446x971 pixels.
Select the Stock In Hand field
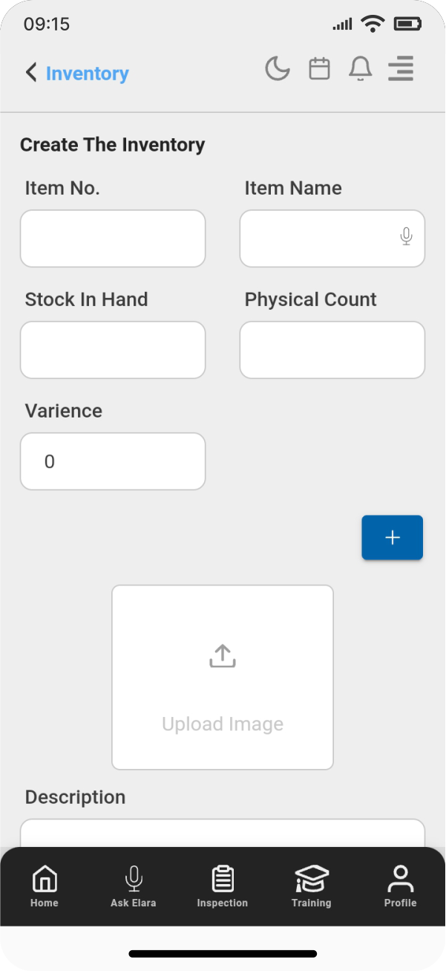pyautogui.click(x=113, y=350)
